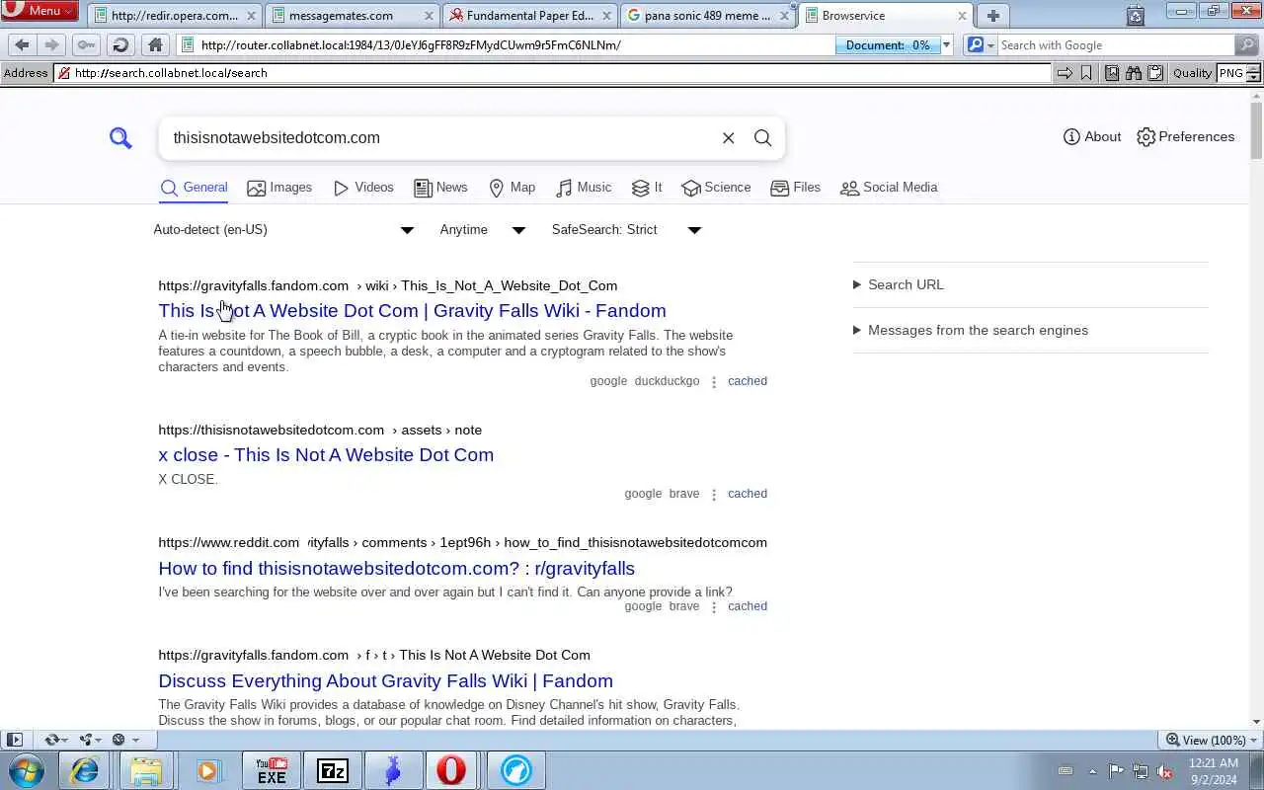Viewport: 1264px width, 790px height.
Task: Open the About page
Action: pos(1092,137)
